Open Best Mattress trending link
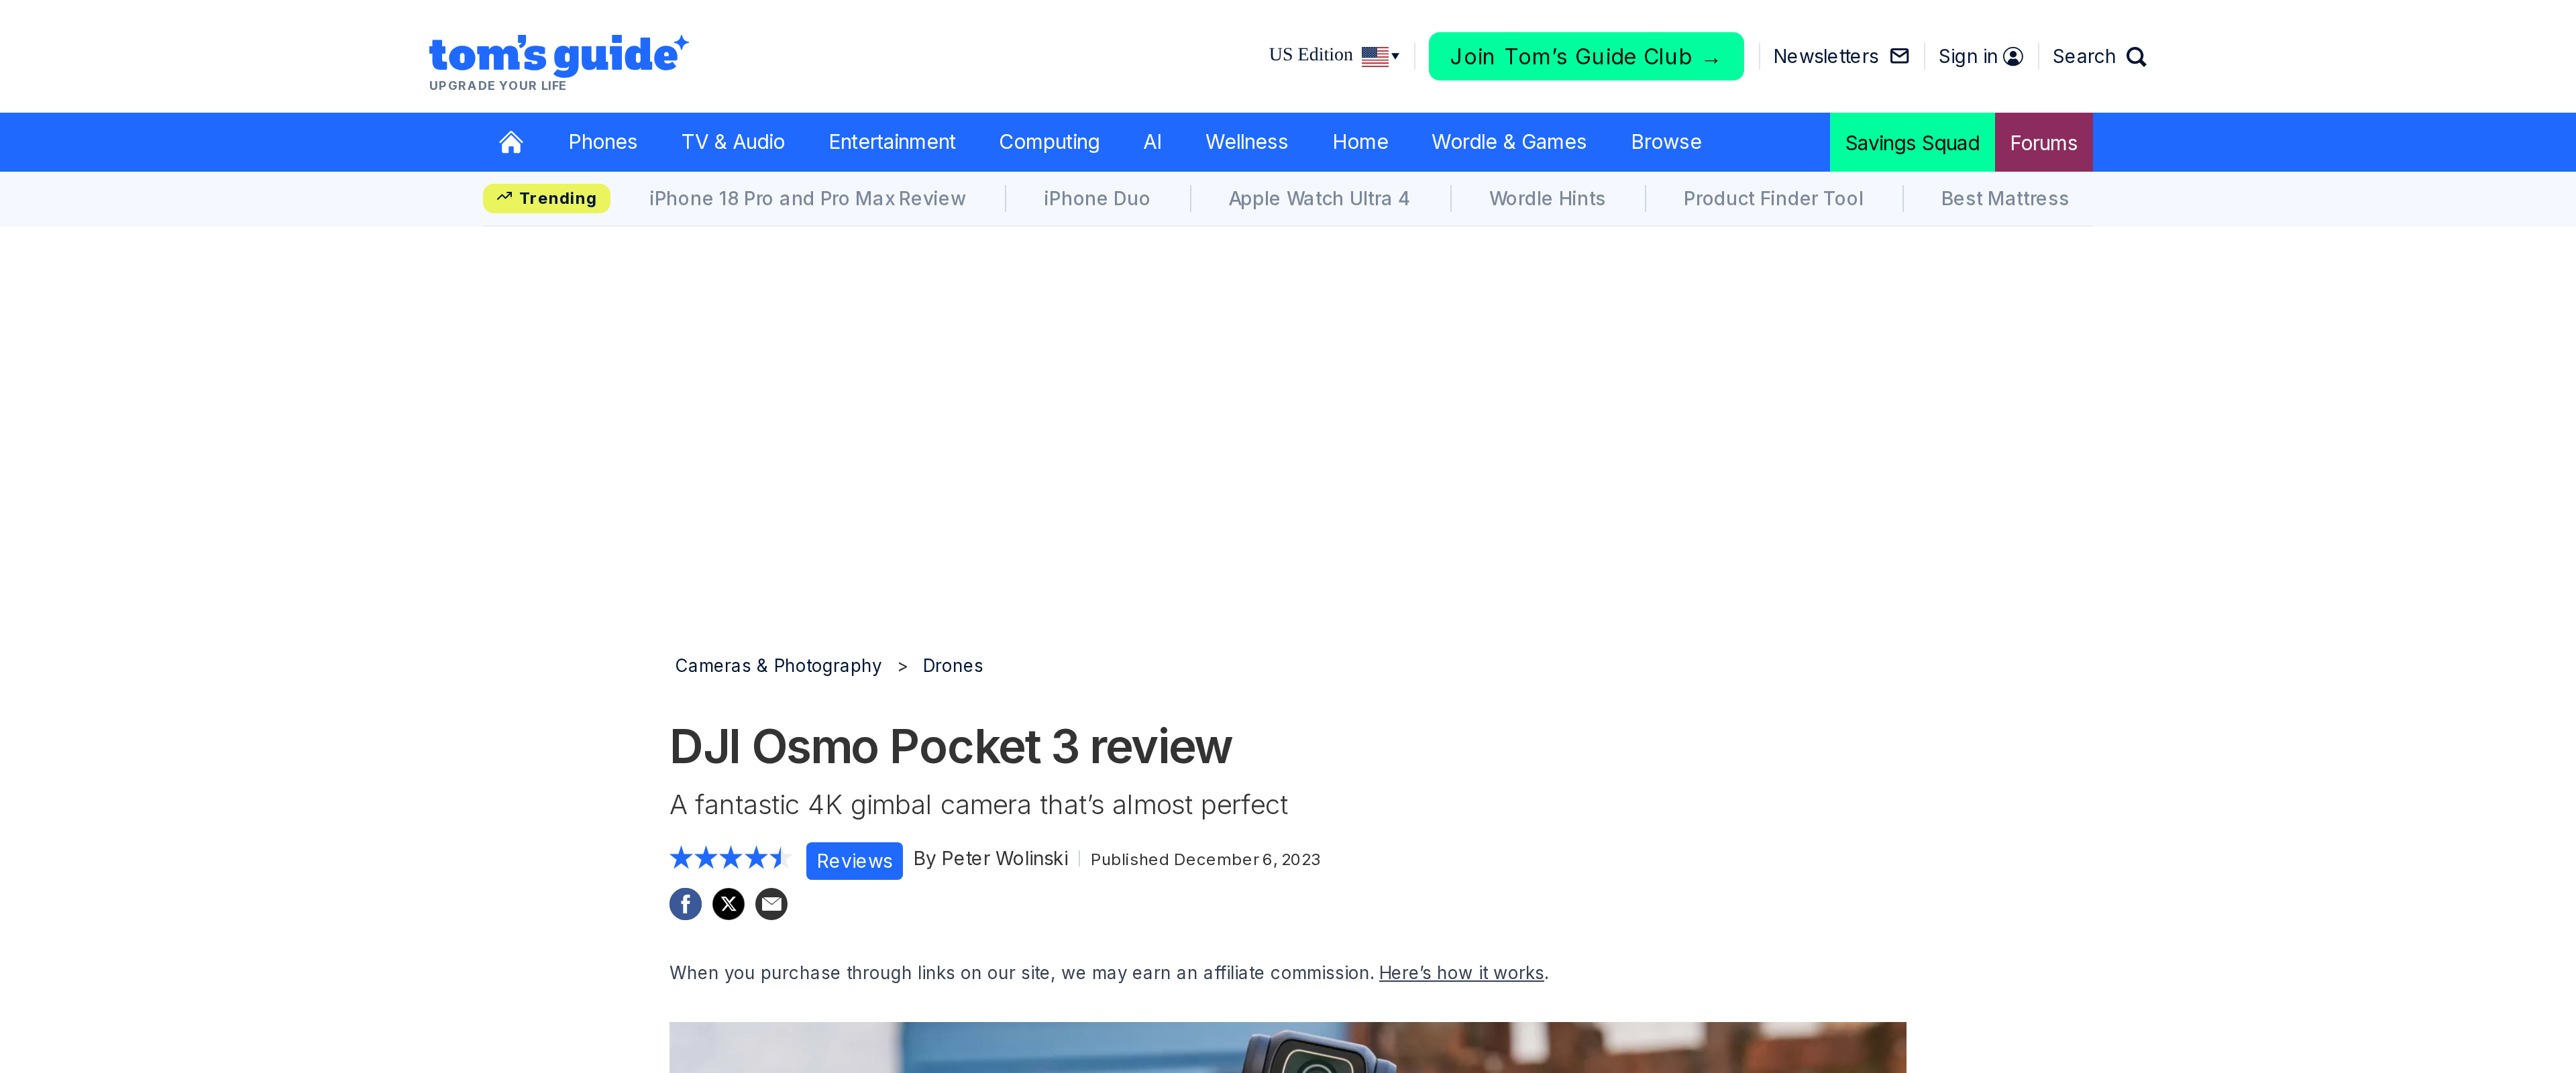The height and width of the screenshot is (1073, 2576). 2005,198
